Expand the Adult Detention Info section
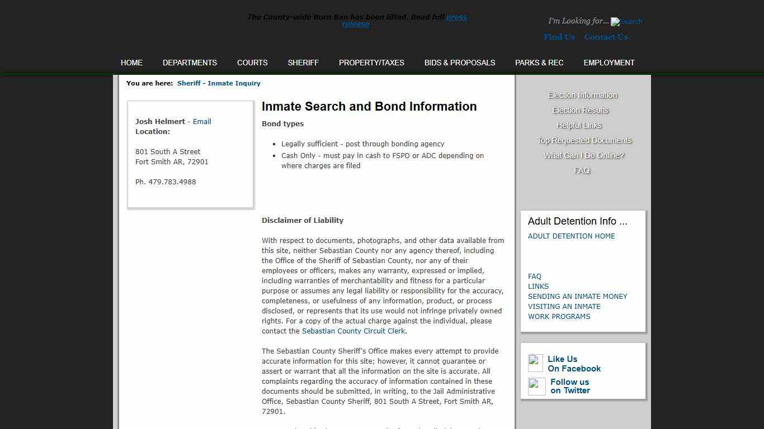764x429 pixels. pos(578,221)
